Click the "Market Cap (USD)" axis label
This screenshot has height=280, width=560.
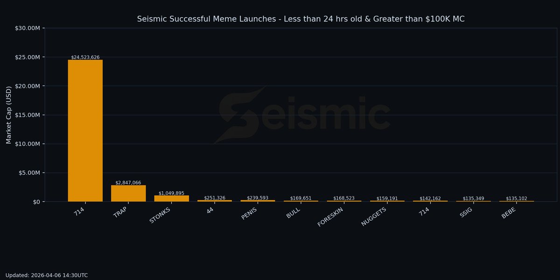pos(9,115)
